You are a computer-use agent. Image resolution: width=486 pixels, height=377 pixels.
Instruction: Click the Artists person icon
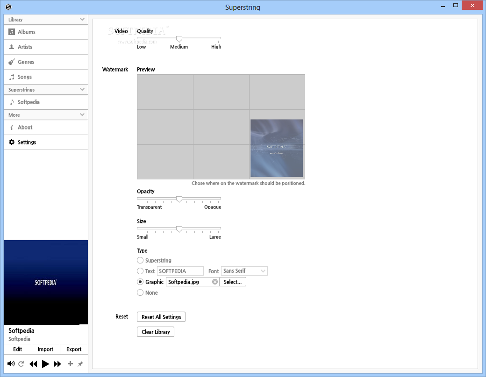click(12, 47)
